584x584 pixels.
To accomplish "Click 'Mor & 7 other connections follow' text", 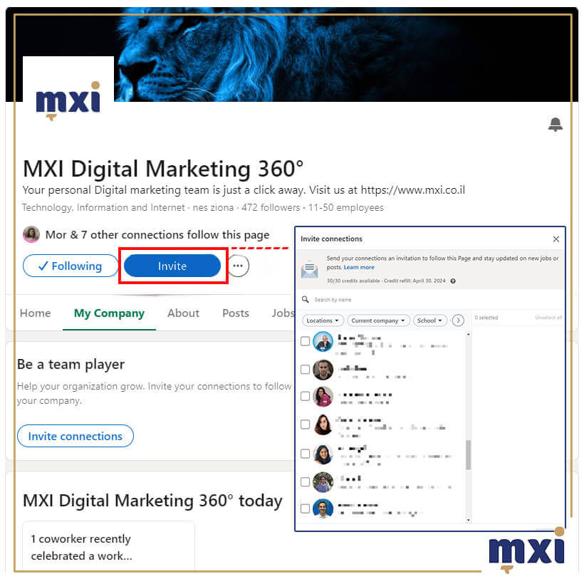I will click(157, 234).
